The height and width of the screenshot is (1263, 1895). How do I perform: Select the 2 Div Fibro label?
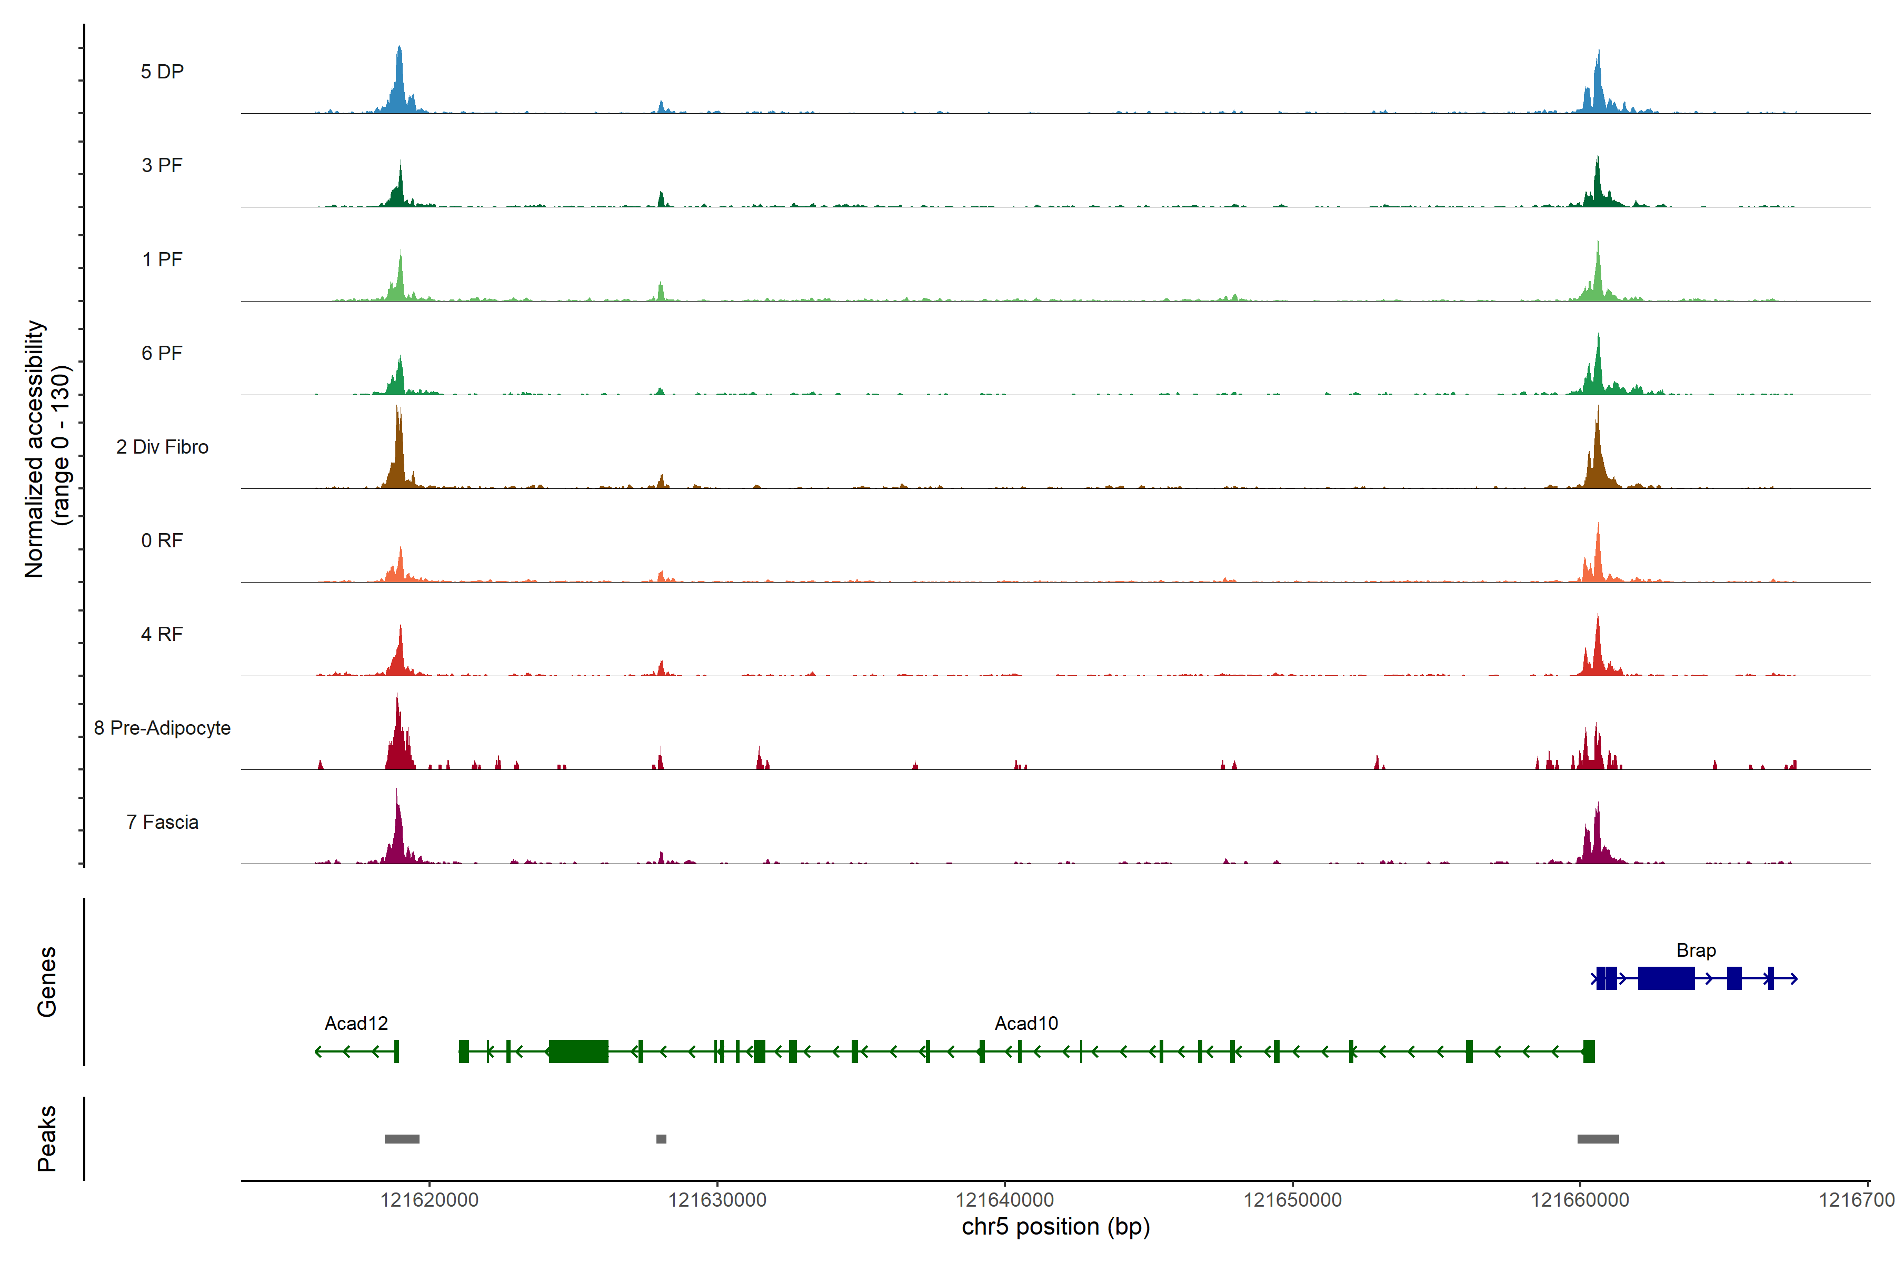(x=162, y=447)
